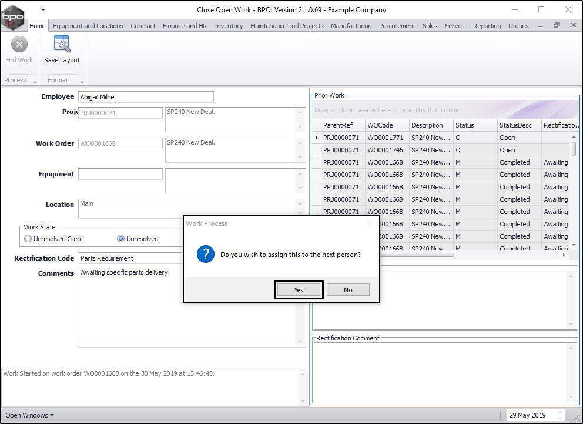This screenshot has width=583, height=424.
Task: Select the Unresolved Client radio button
Action: [x=28, y=239]
